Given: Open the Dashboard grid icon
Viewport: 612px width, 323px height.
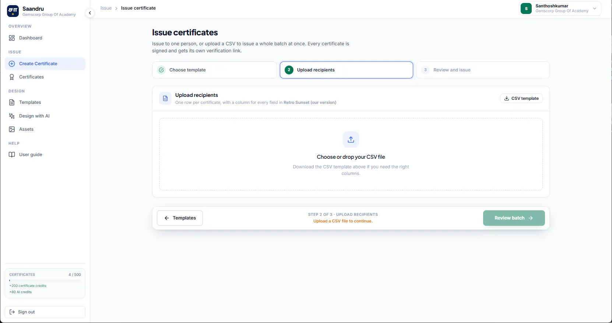Looking at the screenshot, I should 12,38.
